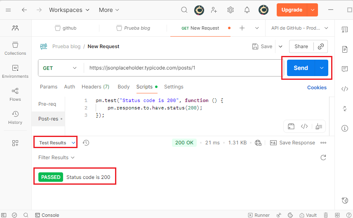Click the code snippet icon in right sidebar
The image size is (353, 218).
[345, 89]
